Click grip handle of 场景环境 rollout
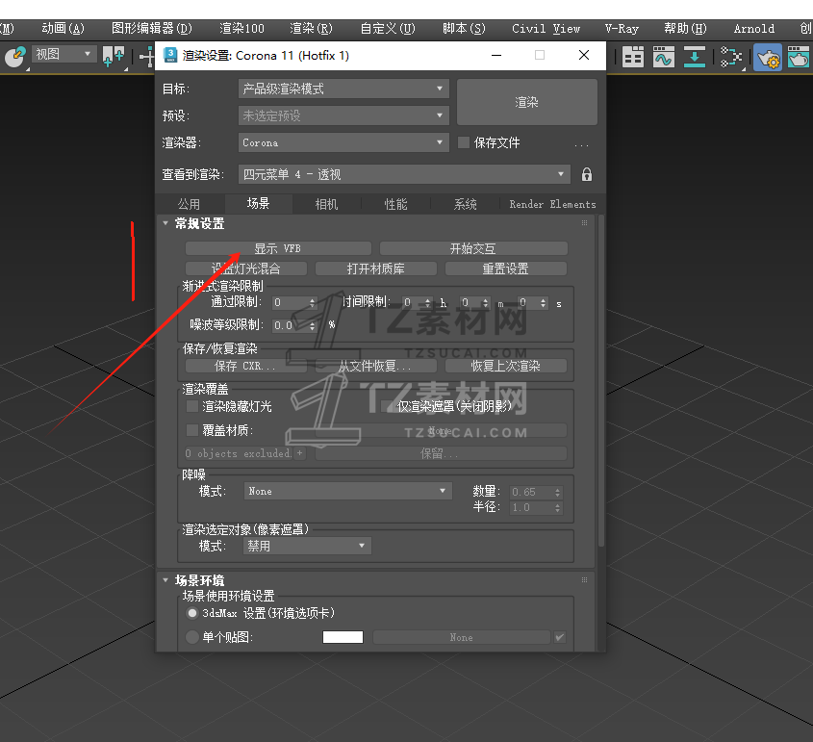 (x=584, y=579)
